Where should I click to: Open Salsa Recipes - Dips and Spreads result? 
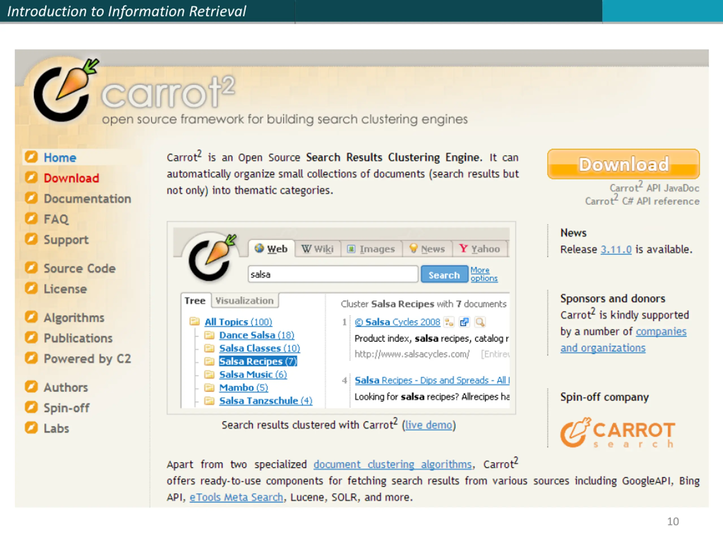[x=432, y=380]
